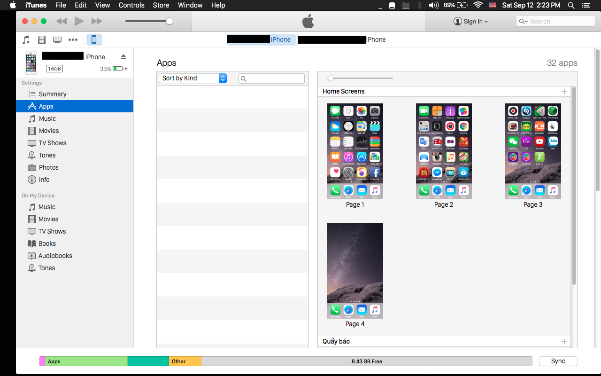Open the View menu
This screenshot has width=601, height=376.
coord(102,5)
